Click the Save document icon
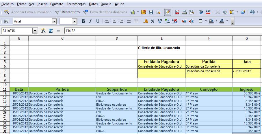262x134 pixels. click(150, 12)
